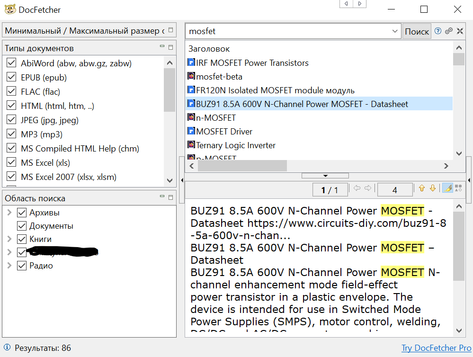Screen dimensions: 473x357
Task: Expand the Книги tree node
Action: [9, 239]
